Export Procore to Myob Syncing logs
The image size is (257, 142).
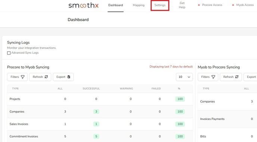[x=63, y=77]
